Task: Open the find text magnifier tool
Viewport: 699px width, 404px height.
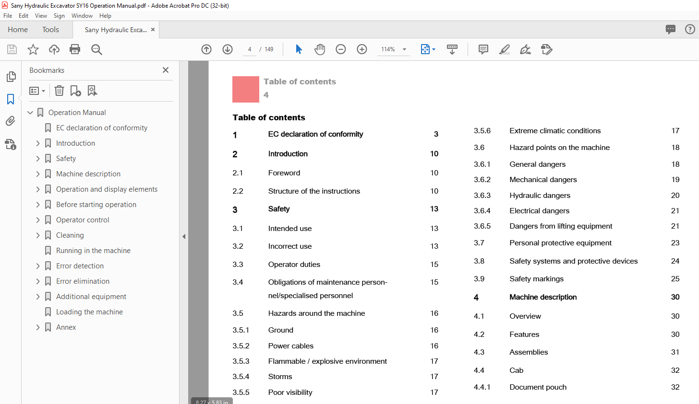Action: [x=96, y=49]
